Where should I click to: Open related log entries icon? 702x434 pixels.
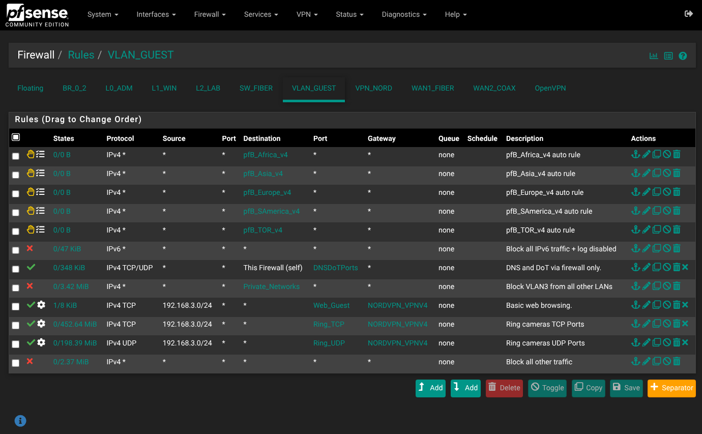pyautogui.click(x=668, y=56)
